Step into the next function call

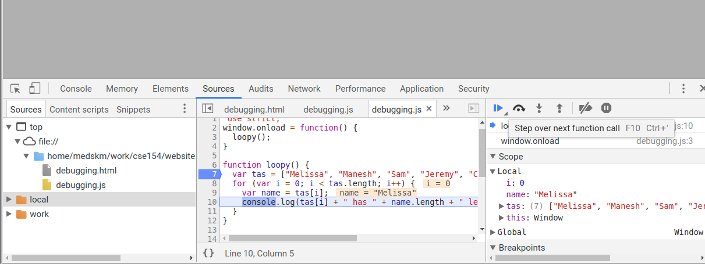pos(539,108)
